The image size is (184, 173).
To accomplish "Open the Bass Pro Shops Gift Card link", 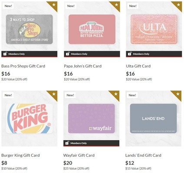I will 23,66.
